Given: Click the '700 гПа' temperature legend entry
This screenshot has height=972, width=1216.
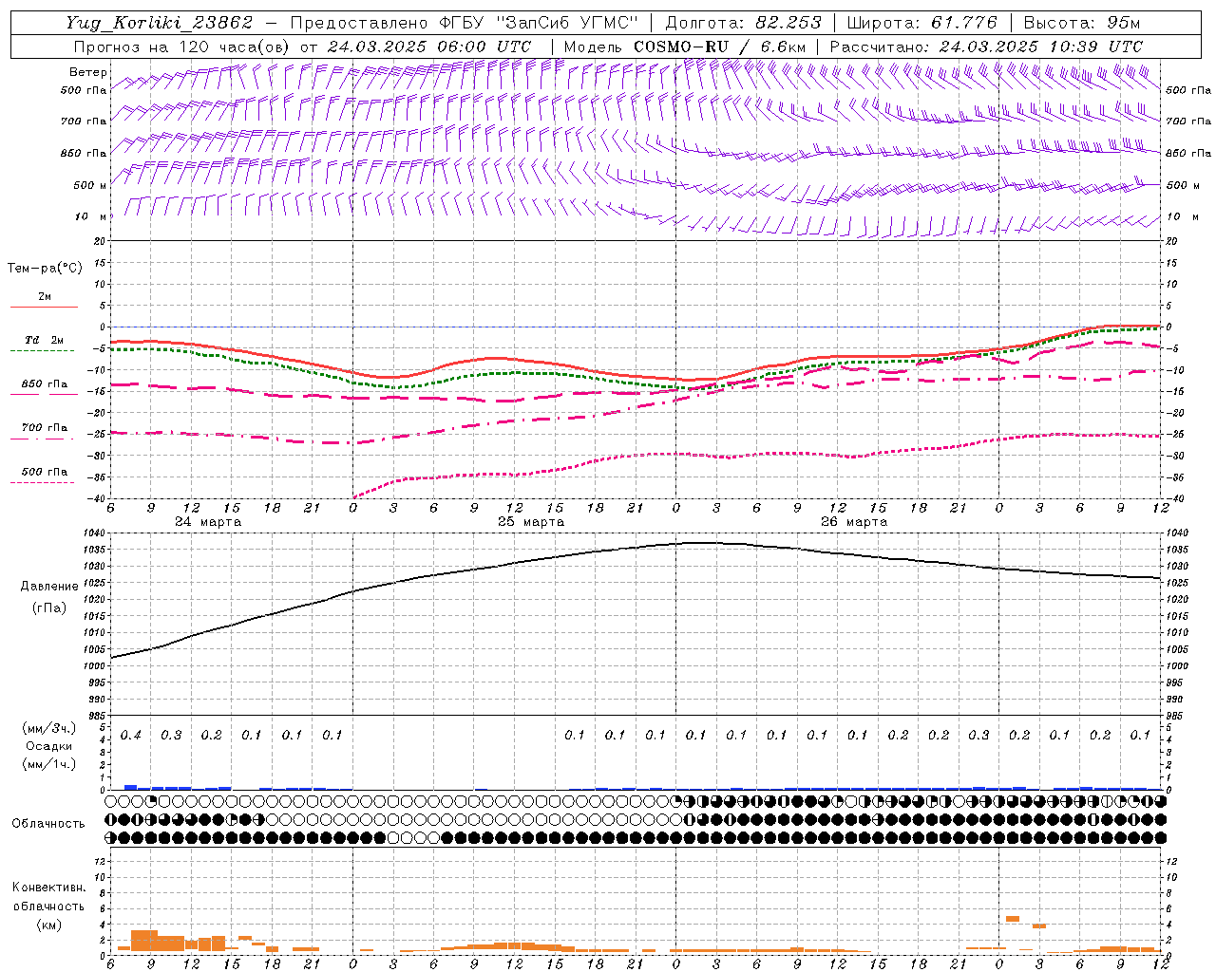Looking at the screenshot, I should [44, 428].
